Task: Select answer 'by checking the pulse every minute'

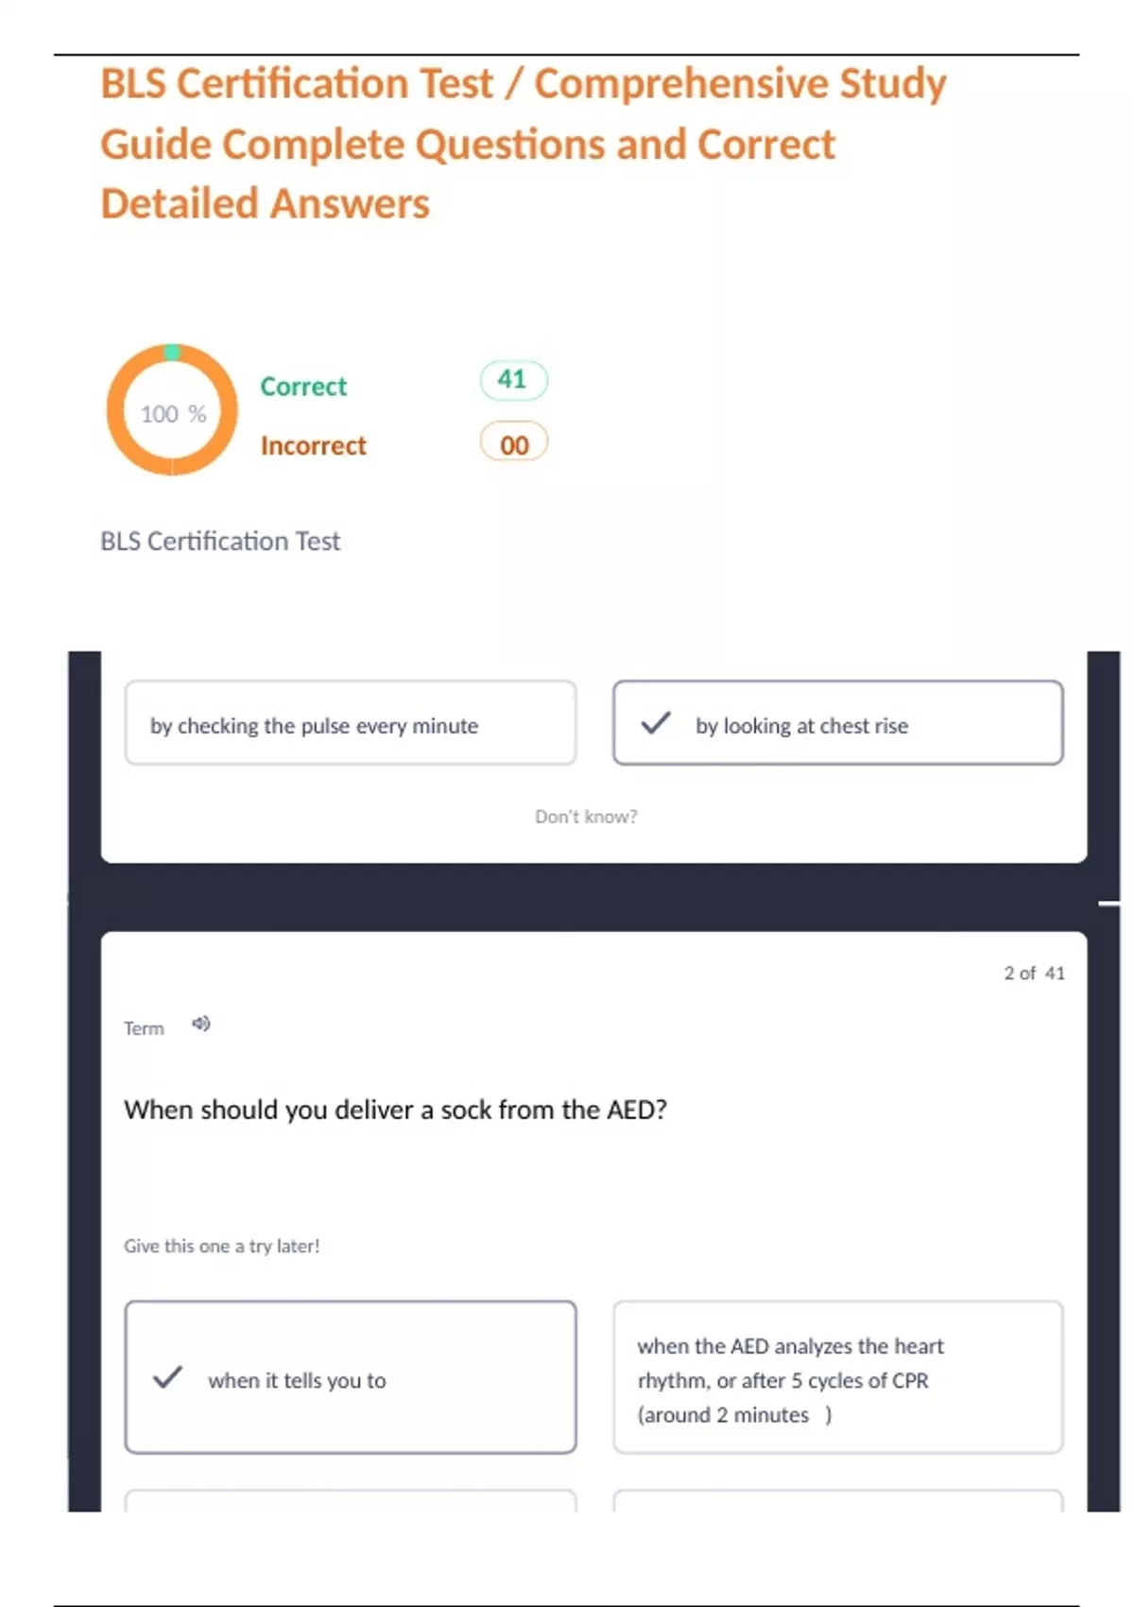Action: pos(350,724)
